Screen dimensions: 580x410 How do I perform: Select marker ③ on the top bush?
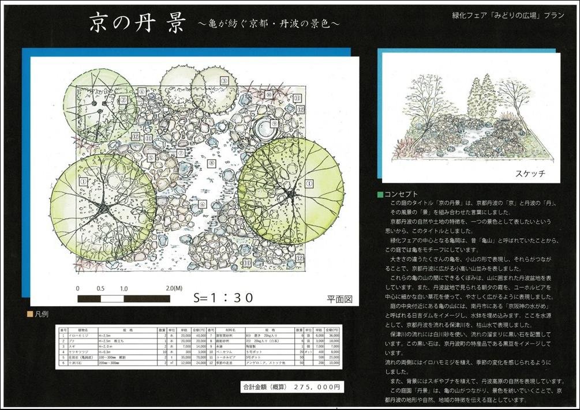(224, 80)
